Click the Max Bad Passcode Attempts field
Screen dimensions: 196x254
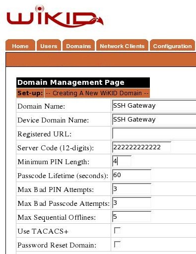tap(131, 203)
